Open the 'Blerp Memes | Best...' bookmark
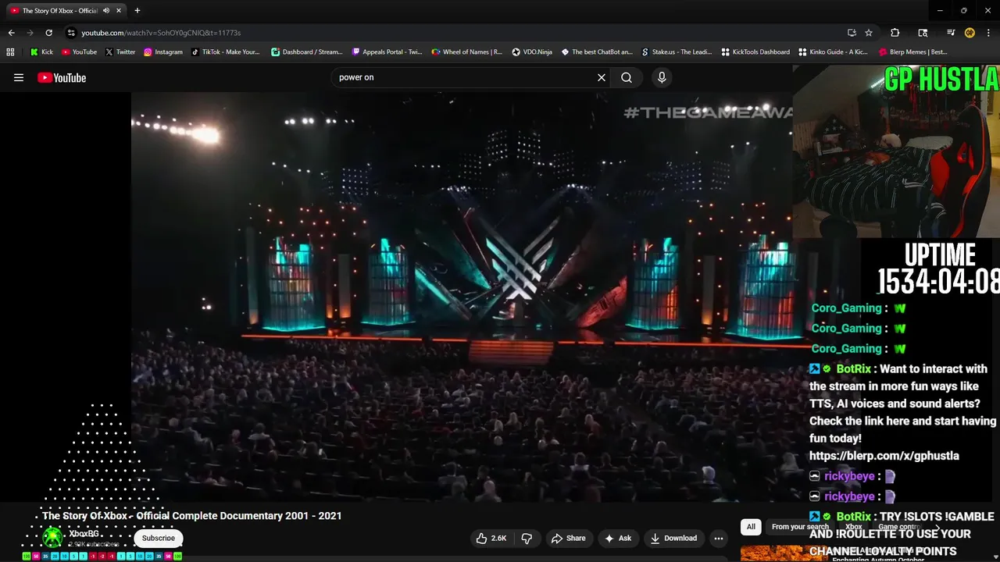Screen dimensions: 1000x562 [x=913, y=52]
